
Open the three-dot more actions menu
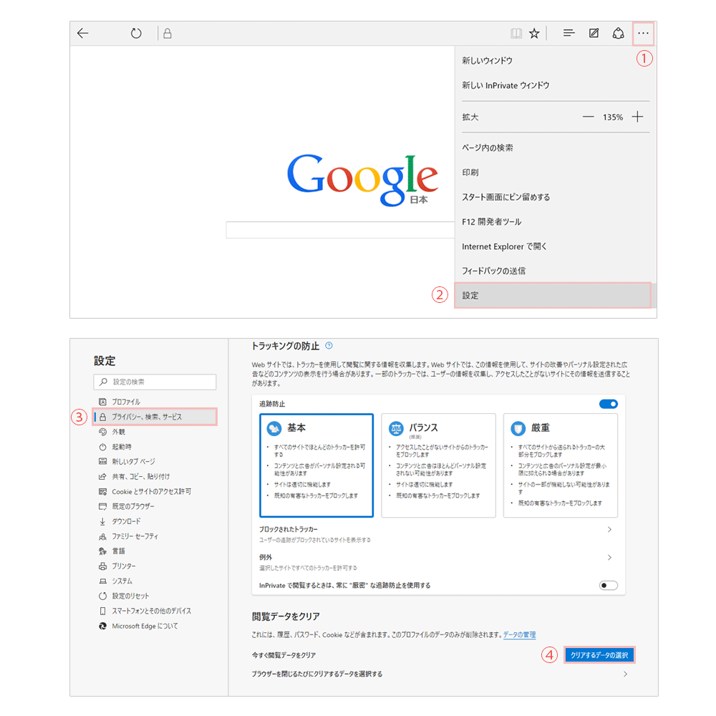click(x=643, y=34)
